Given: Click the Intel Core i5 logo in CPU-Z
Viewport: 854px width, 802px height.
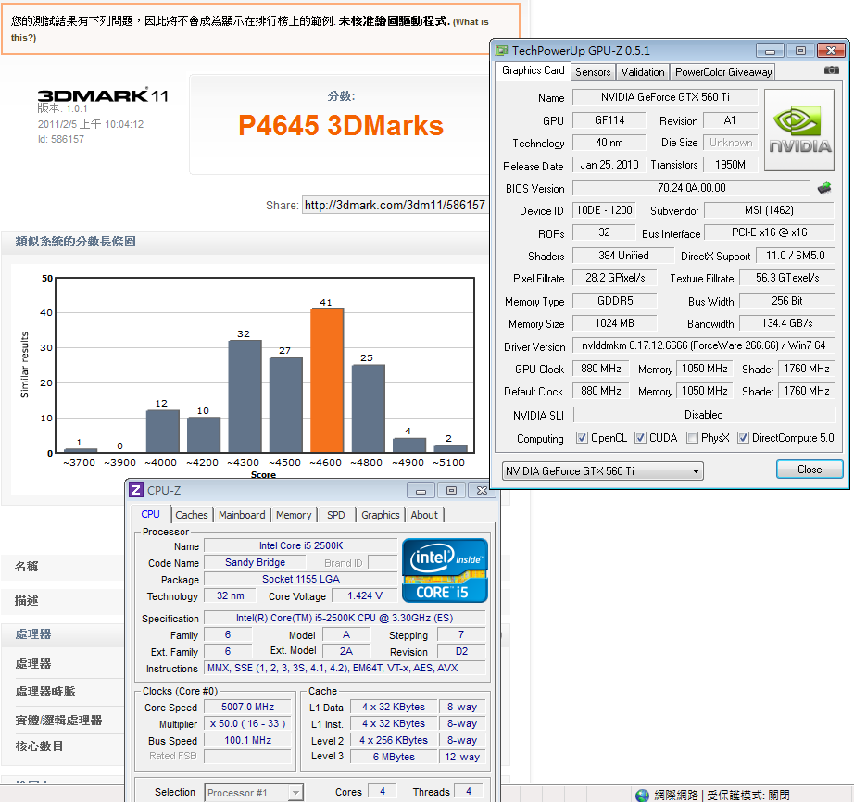Looking at the screenshot, I should pyautogui.click(x=445, y=570).
